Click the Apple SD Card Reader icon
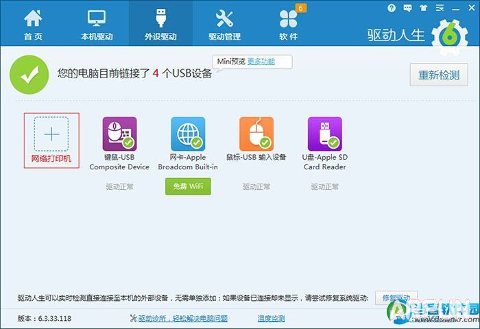The width and height of the screenshot is (480, 329). point(324,134)
